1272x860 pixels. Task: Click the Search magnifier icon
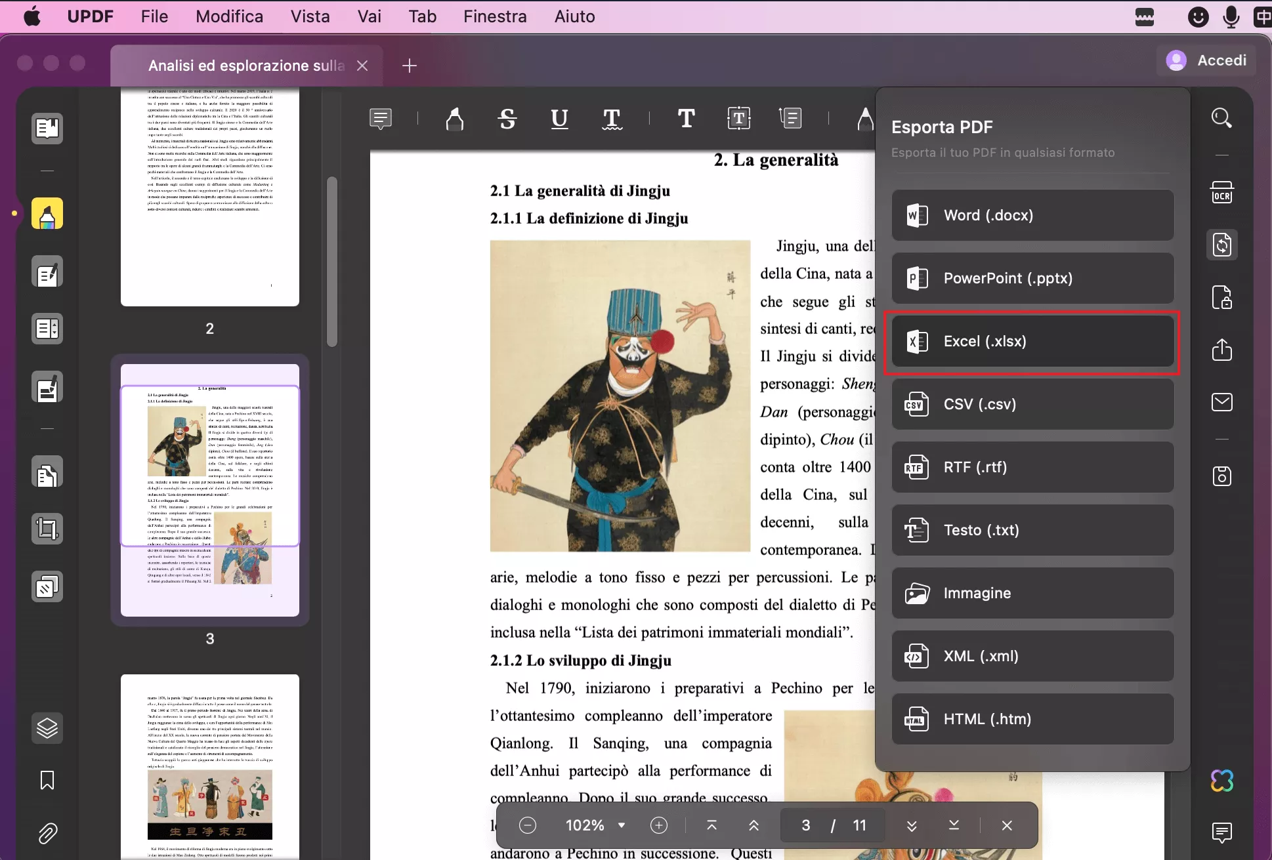pyautogui.click(x=1221, y=118)
